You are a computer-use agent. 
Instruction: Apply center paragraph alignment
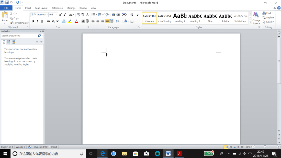coord(97,21)
